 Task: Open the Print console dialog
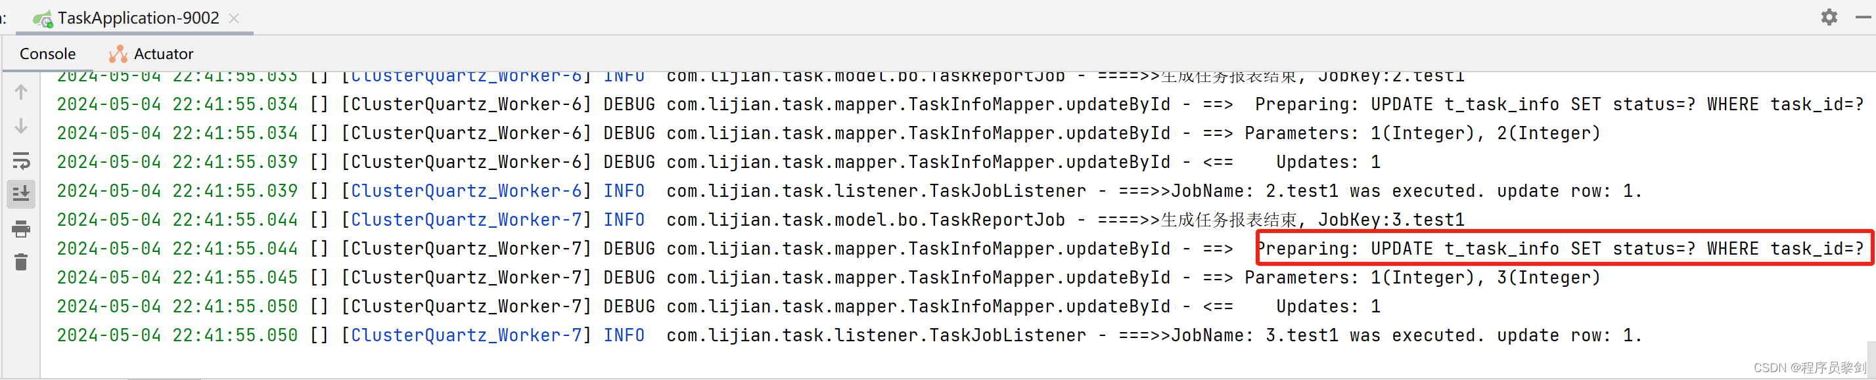click(20, 228)
